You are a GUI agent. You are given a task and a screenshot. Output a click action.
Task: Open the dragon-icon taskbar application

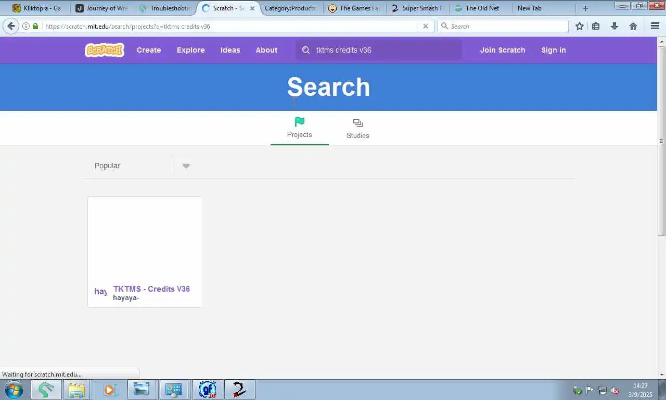click(x=46, y=390)
